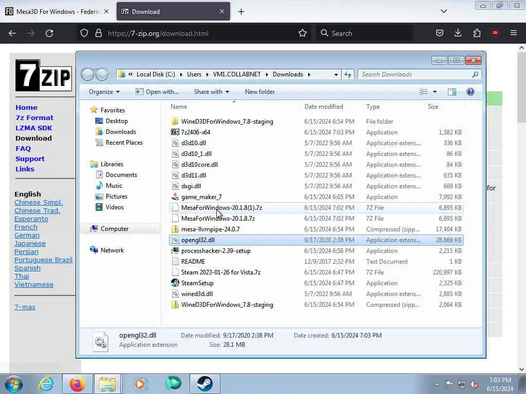
Task: Toggle the preview pane icon
Action: coord(452,92)
